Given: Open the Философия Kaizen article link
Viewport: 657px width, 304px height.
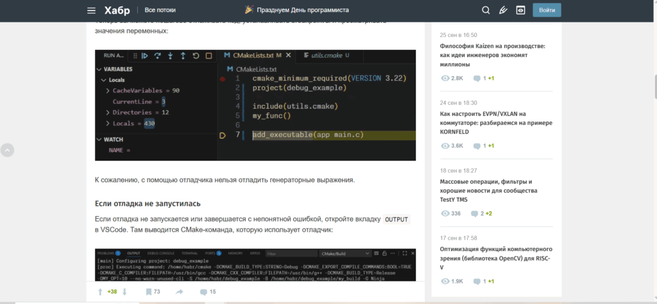Looking at the screenshot, I should coord(492,55).
